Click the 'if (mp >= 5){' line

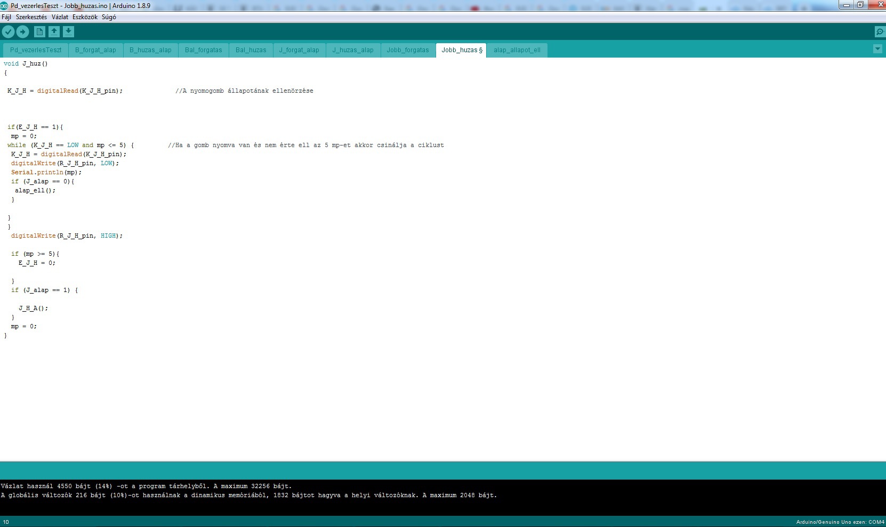pos(35,254)
